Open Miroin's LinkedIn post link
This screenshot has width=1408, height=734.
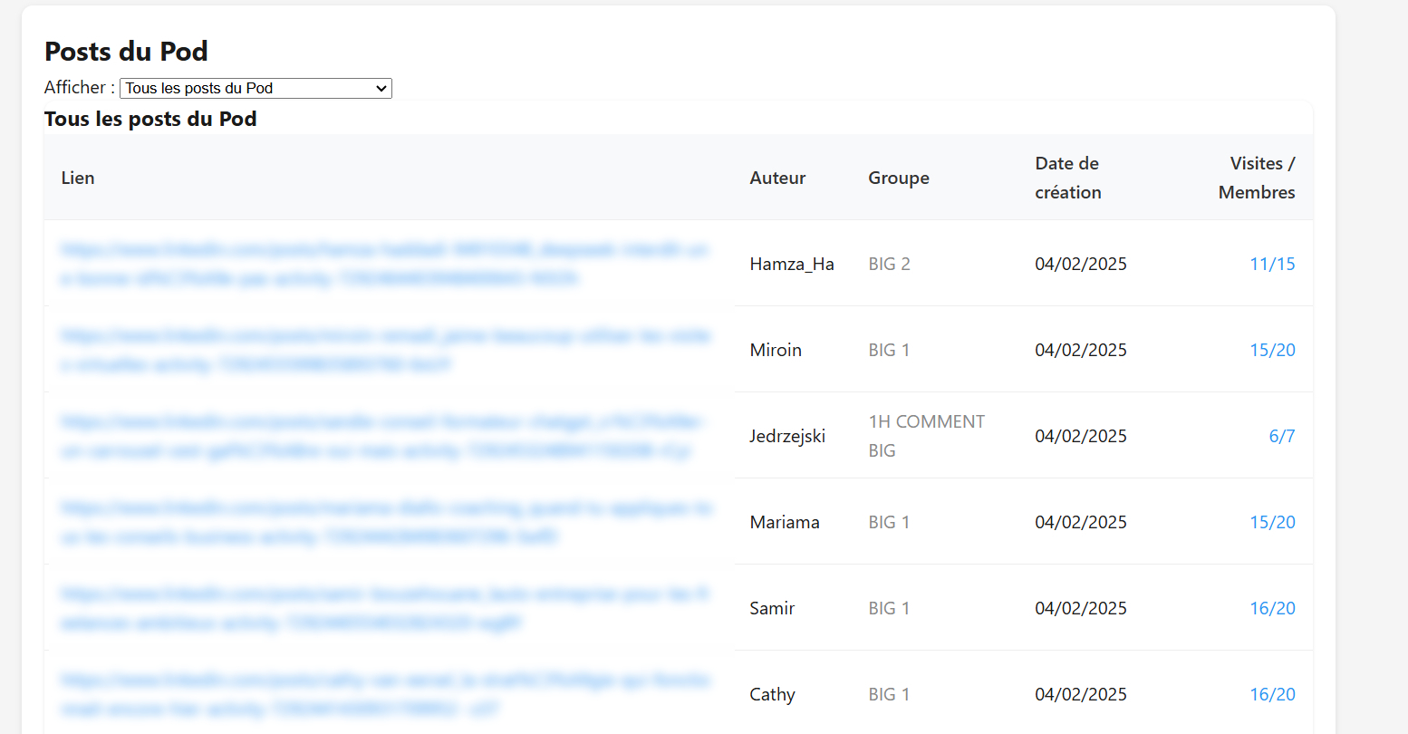384,350
